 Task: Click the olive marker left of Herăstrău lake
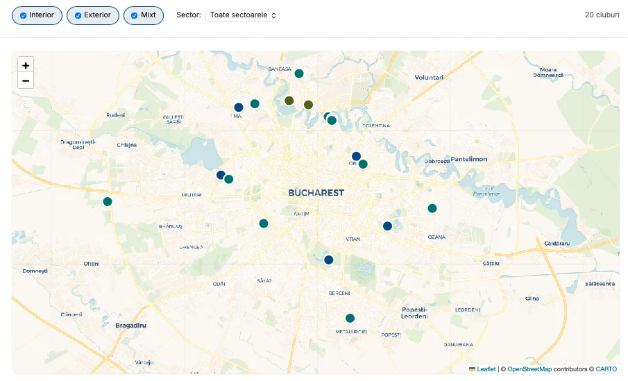point(289,101)
